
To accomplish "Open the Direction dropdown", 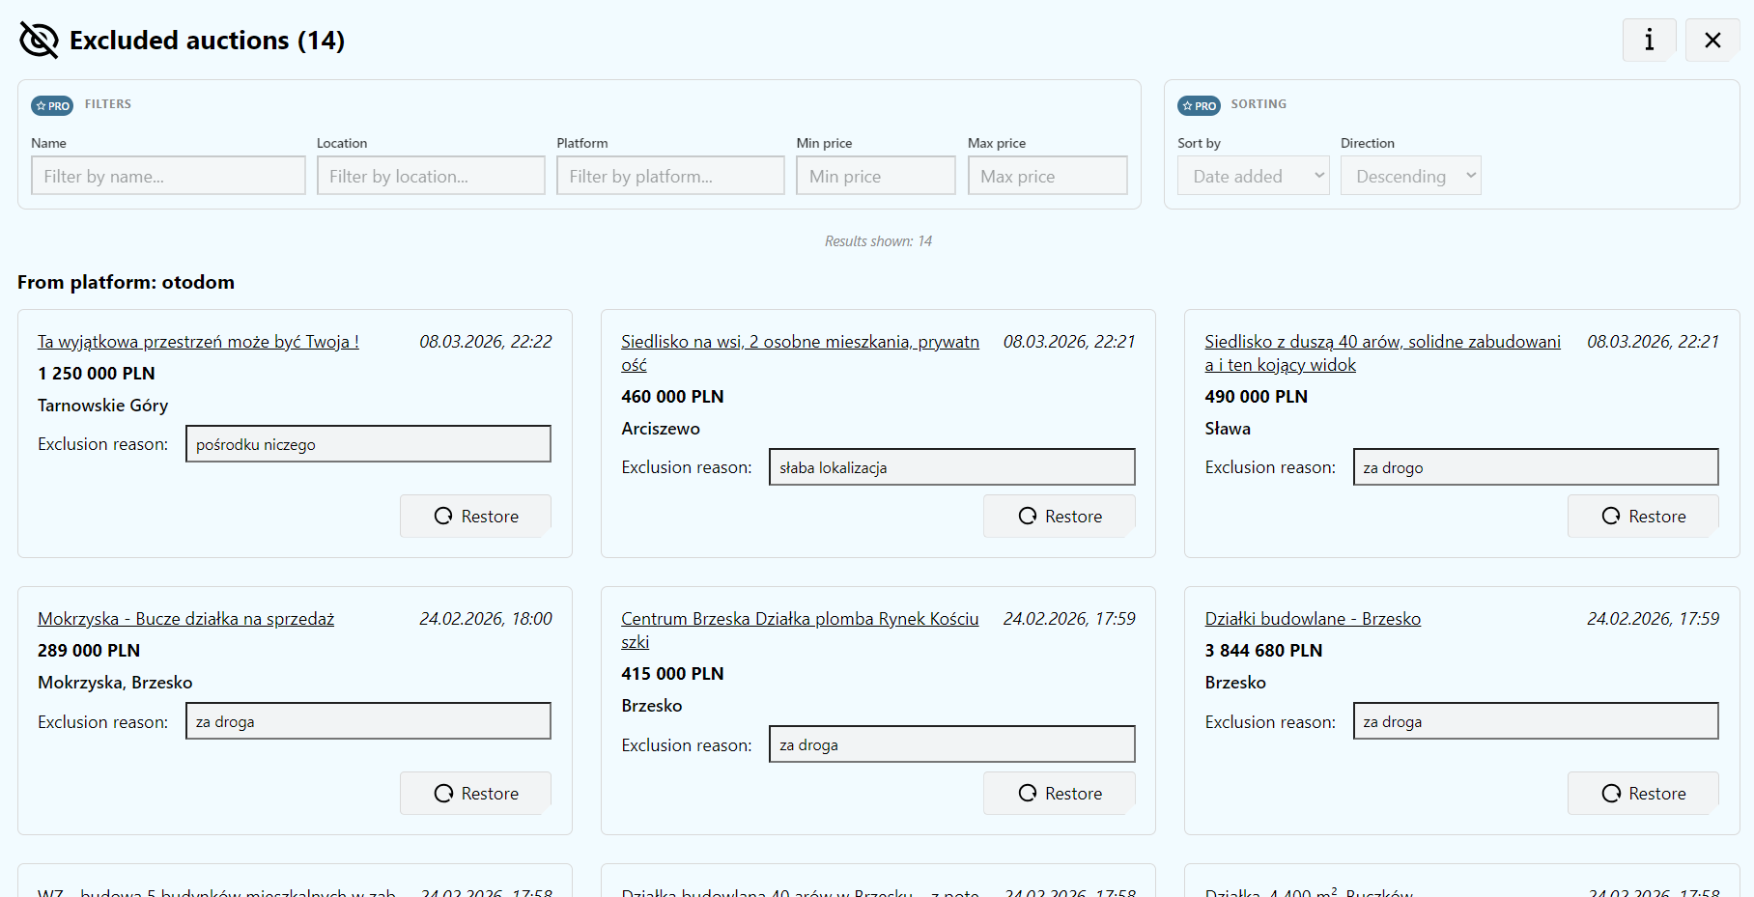I will tap(1410, 176).
